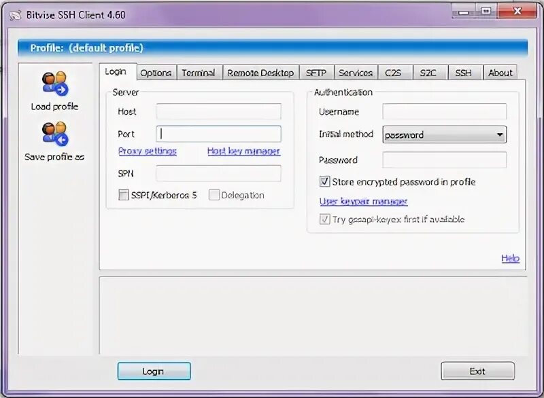Click the Login button

tap(154, 371)
